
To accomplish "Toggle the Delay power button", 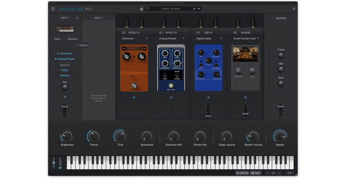I will click(208, 97).
